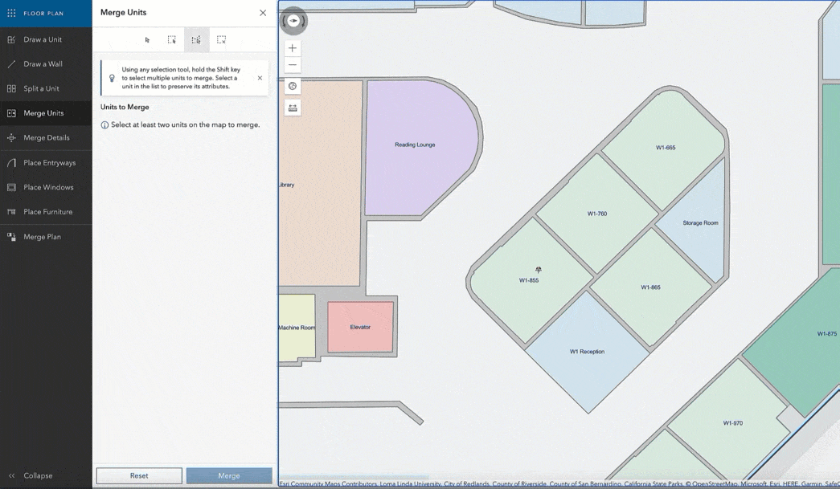
Task: Open the Merge Details tool
Action: click(x=46, y=137)
